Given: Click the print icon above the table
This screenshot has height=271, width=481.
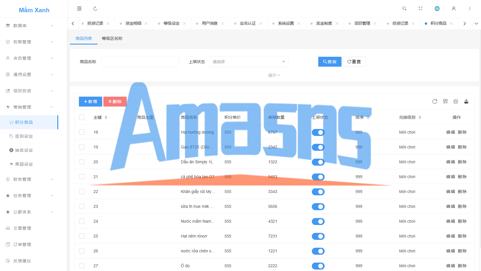Looking at the screenshot, I should 456,101.
